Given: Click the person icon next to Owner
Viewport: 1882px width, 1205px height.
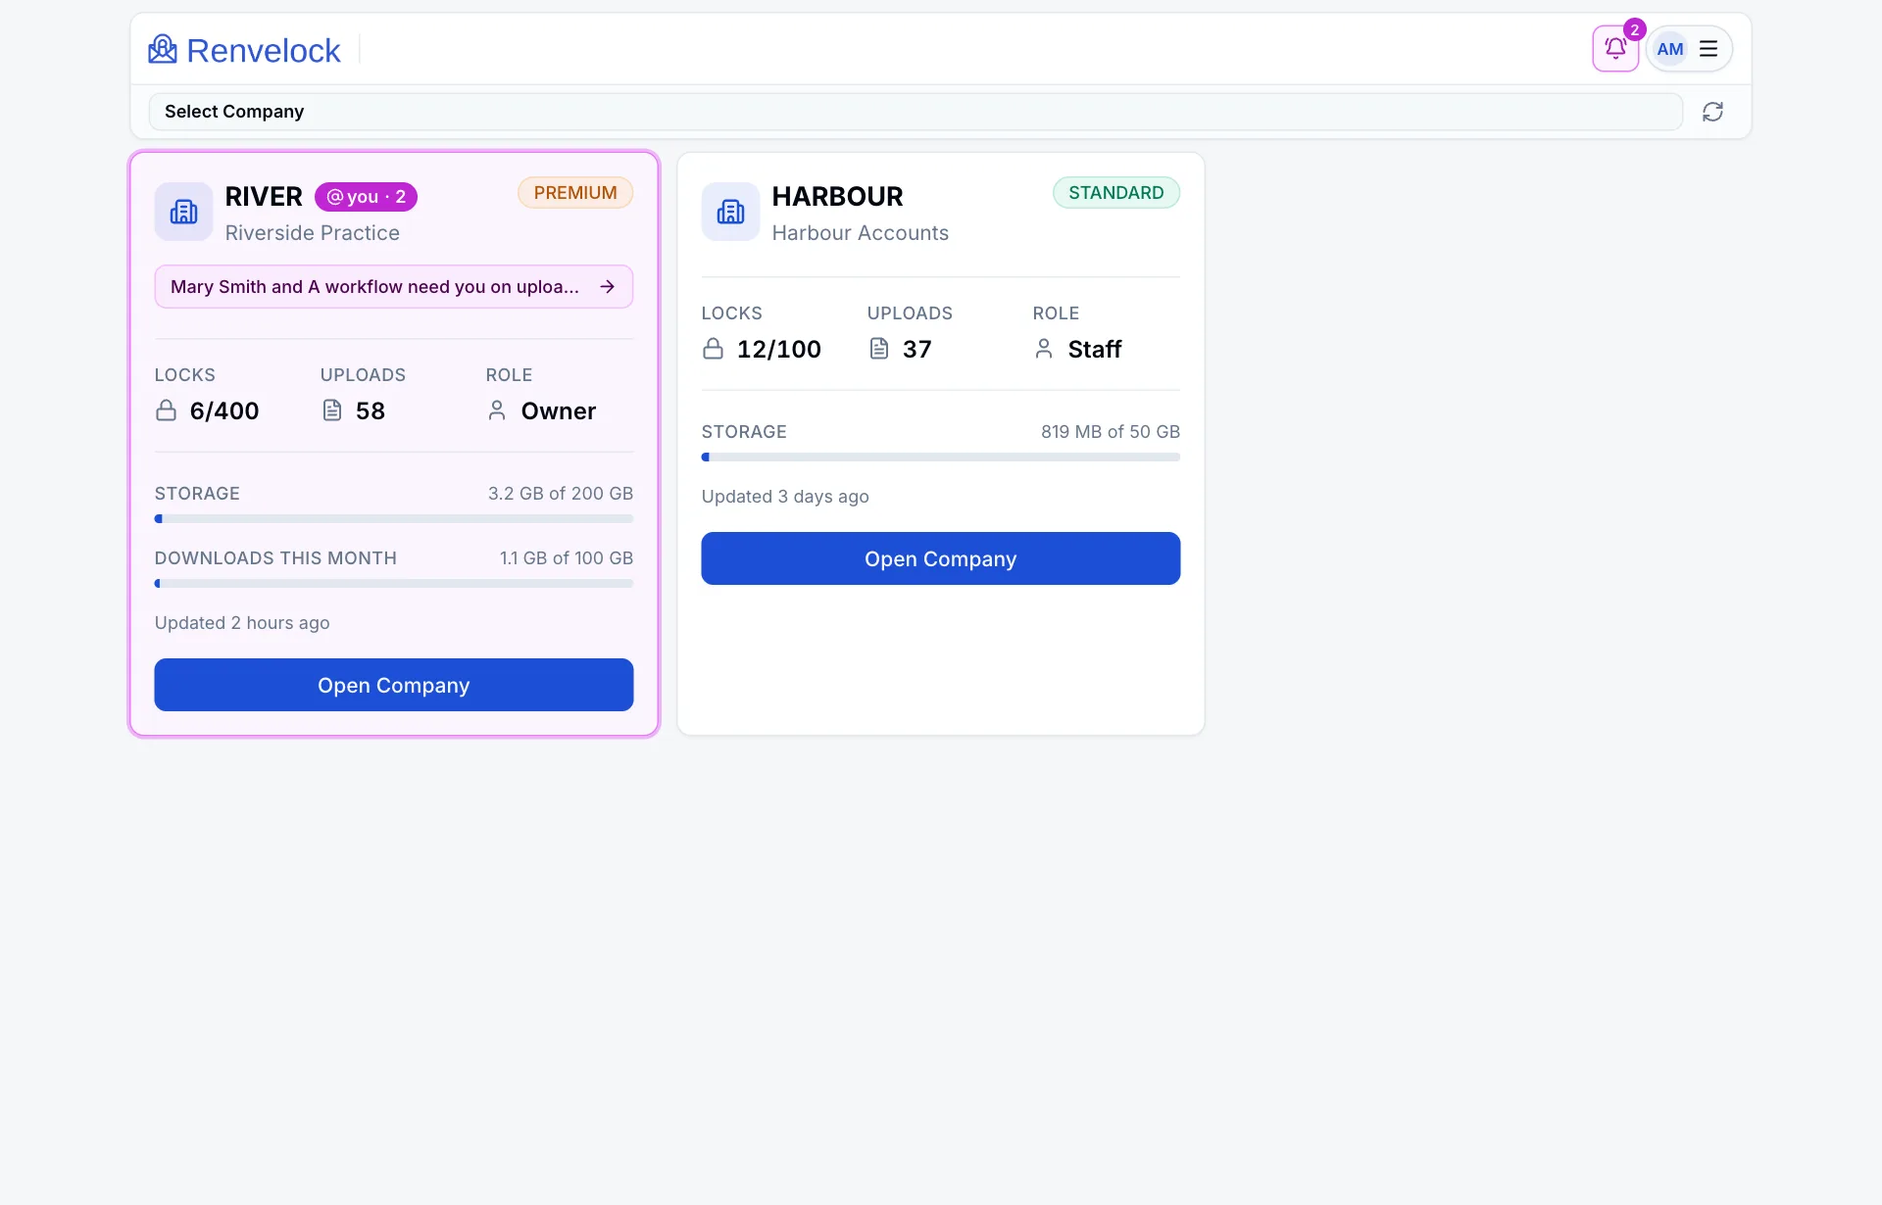Looking at the screenshot, I should point(497,410).
